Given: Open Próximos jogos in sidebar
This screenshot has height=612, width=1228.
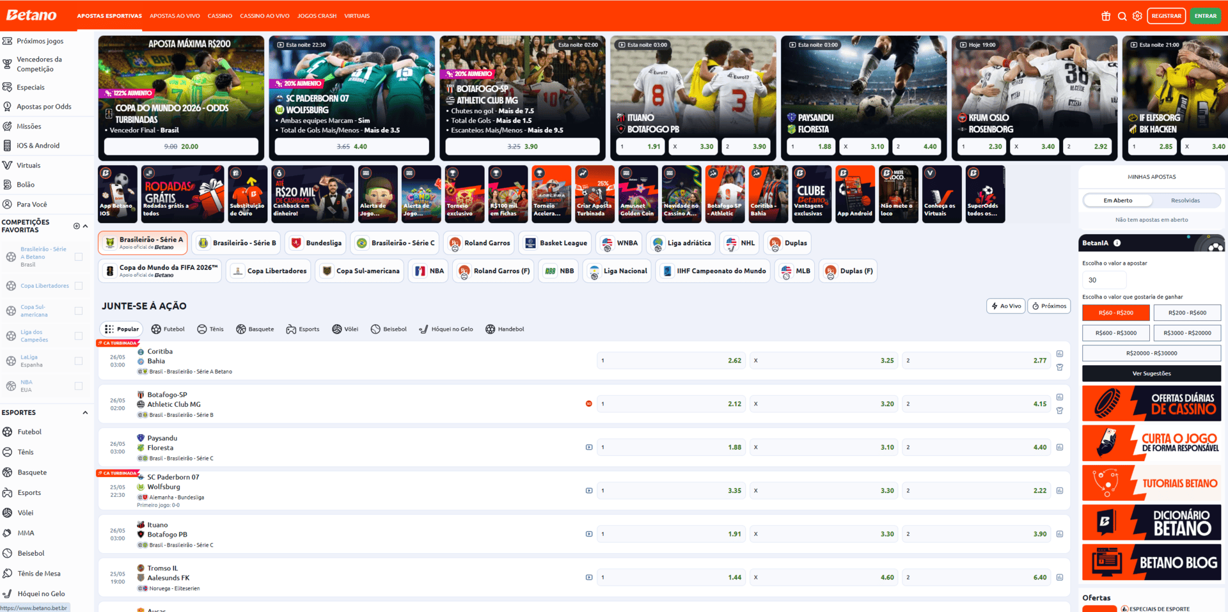Looking at the screenshot, I should [x=40, y=41].
